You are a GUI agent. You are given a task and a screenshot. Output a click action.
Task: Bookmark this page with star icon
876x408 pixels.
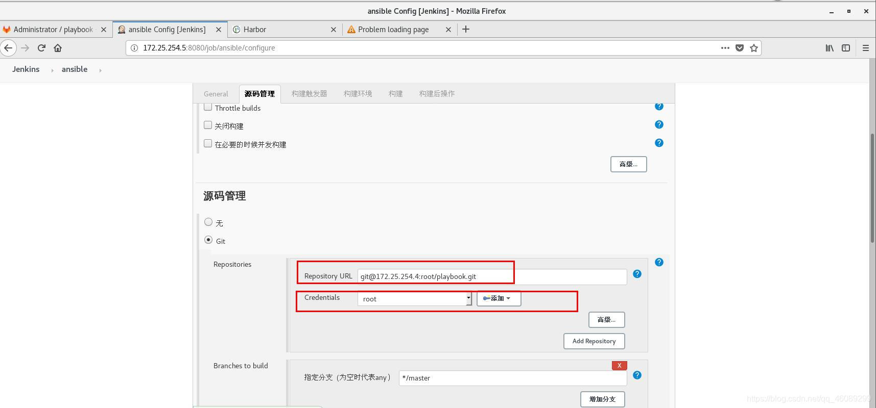pos(753,48)
